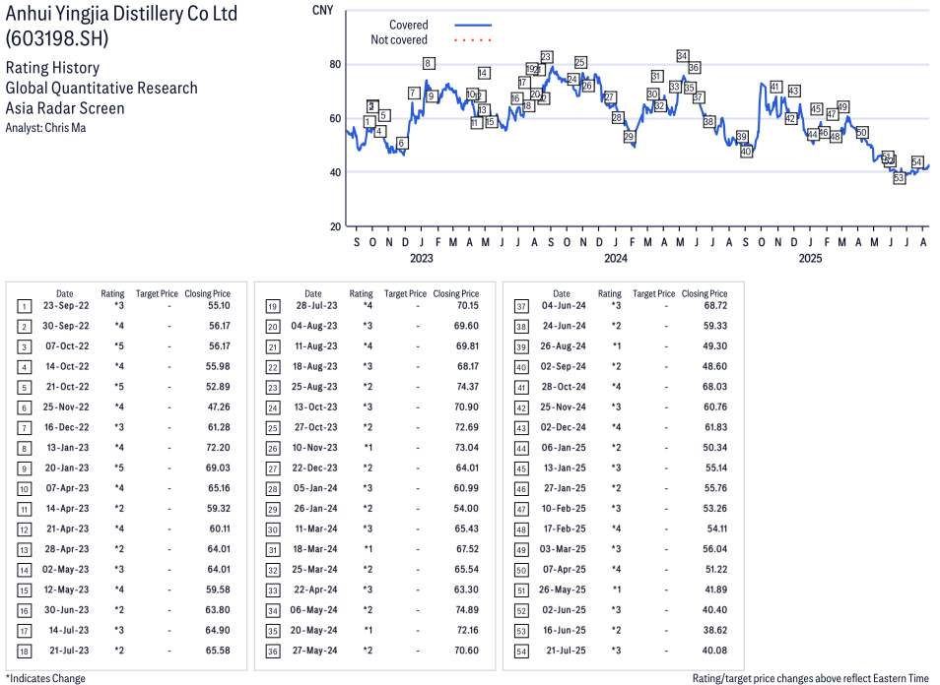The image size is (940, 685).
Task: Click marker 31 on the price chart
Action: click(x=656, y=76)
